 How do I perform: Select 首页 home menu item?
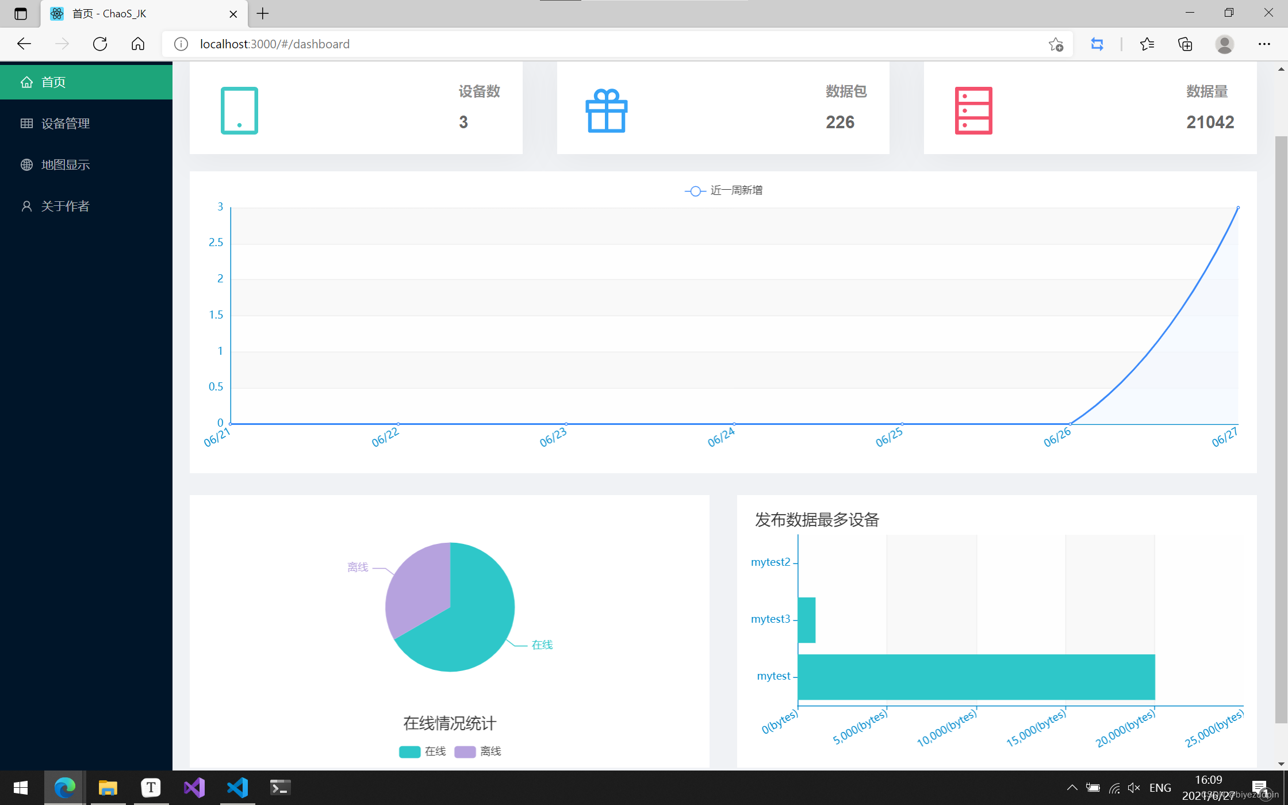click(53, 82)
